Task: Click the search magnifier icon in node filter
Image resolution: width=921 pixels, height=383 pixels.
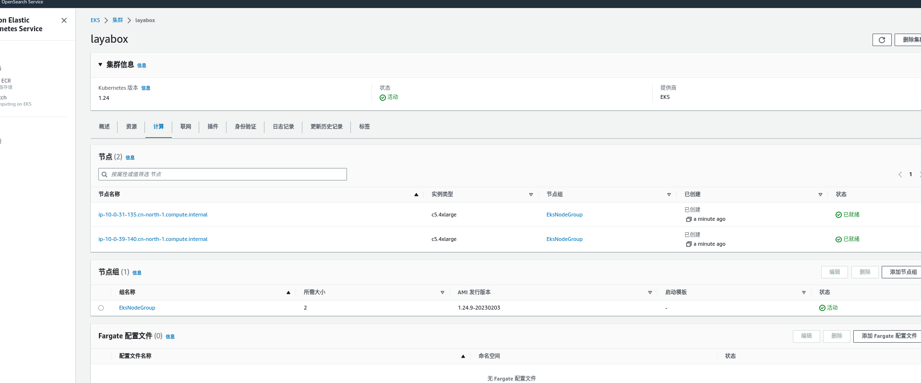Action: click(x=104, y=175)
